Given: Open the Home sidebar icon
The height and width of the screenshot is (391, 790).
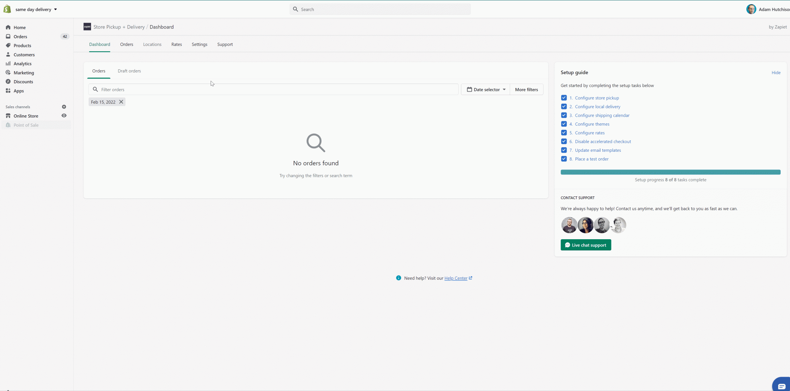Looking at the screenshot, I should tap(8, 27).
